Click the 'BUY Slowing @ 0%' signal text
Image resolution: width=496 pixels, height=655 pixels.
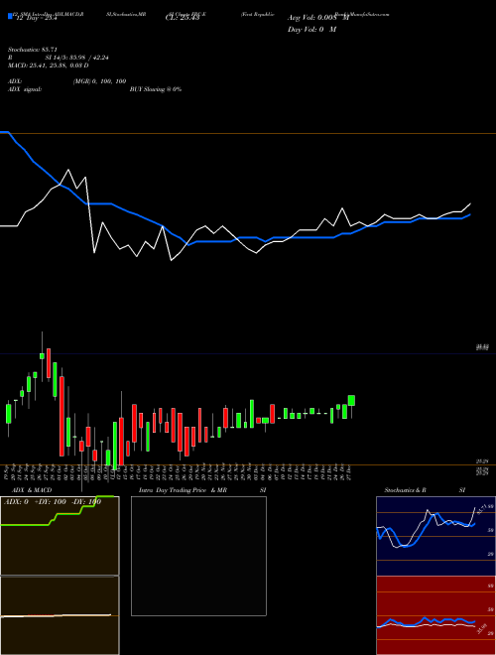tap(156, 89)
